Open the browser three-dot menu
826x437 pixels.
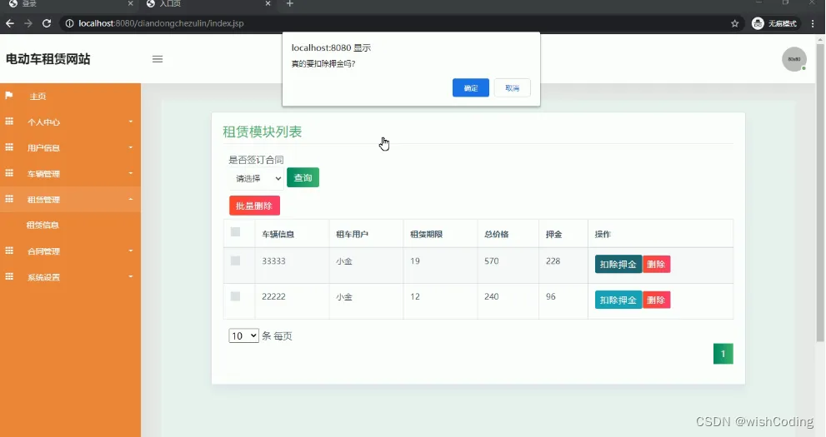pyautogui.click(x=813, y=23)
